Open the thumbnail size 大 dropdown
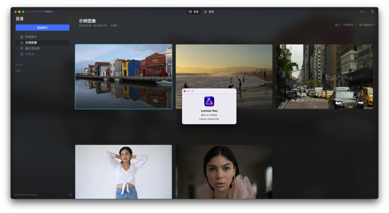The image size is (389, 213). tap(363, 12)
